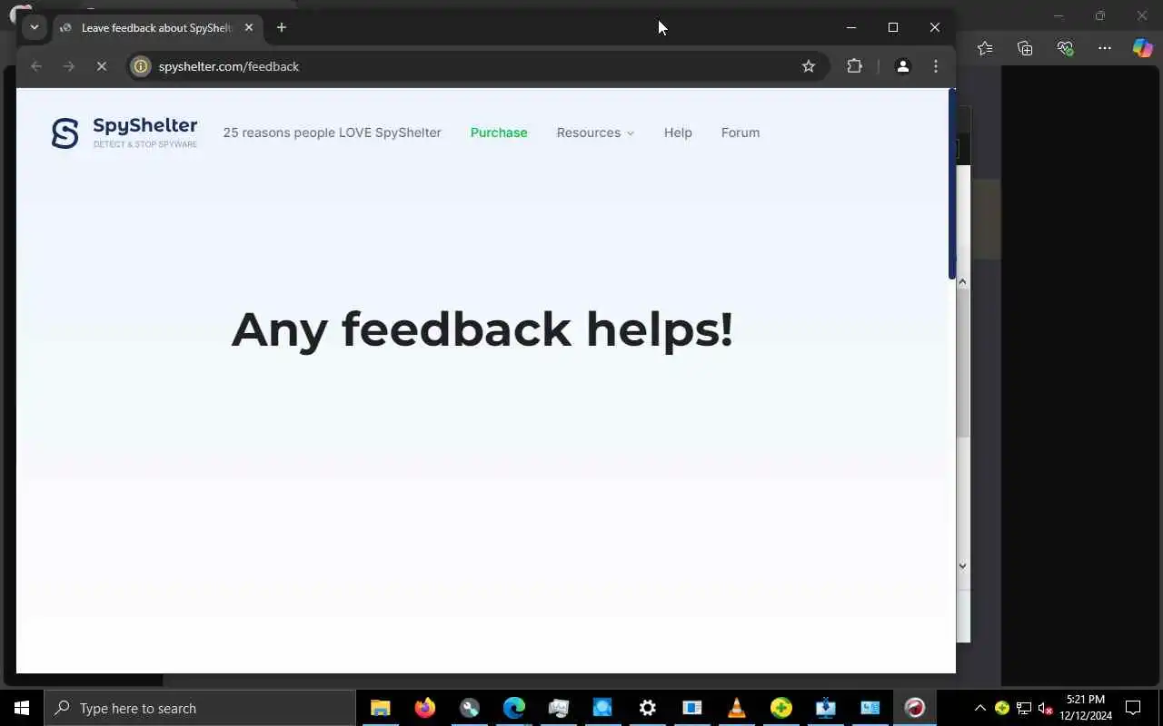The width and height of the screenshot is (1163, 726).
Task: Open 25 reasons people LOVE SpyShelter link
Action: click(x=332, y=132)
